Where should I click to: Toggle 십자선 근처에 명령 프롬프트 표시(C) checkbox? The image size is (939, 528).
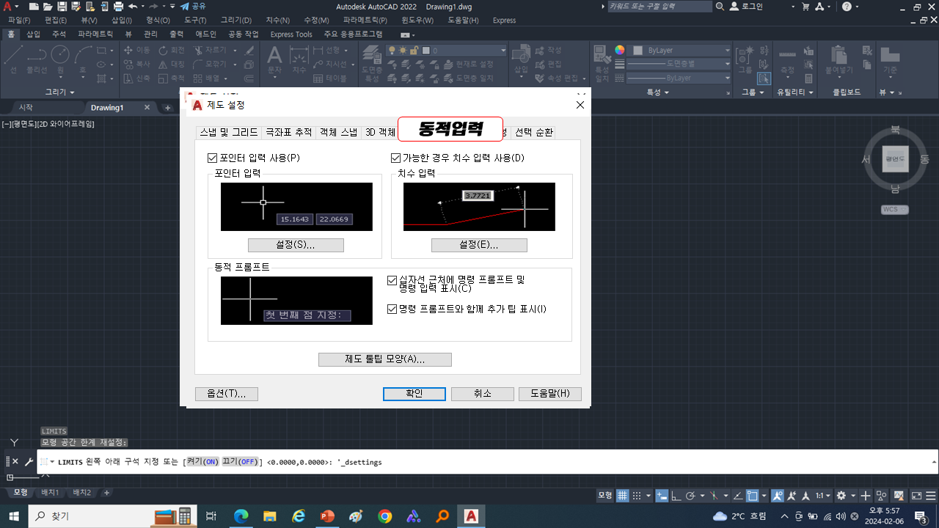[x=392, y=280]
